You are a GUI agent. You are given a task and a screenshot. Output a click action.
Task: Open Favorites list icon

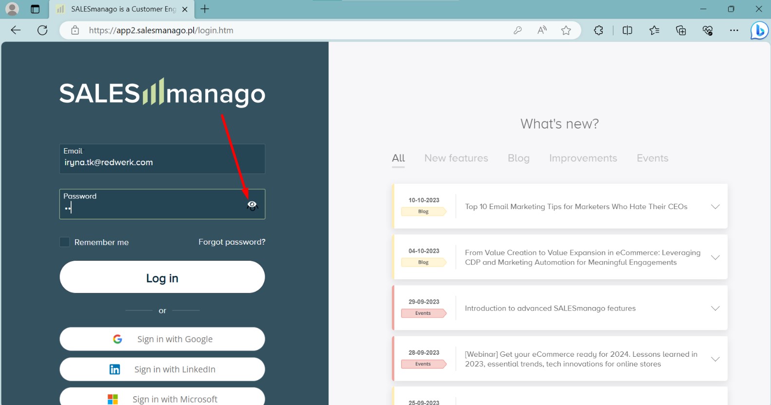654,30
